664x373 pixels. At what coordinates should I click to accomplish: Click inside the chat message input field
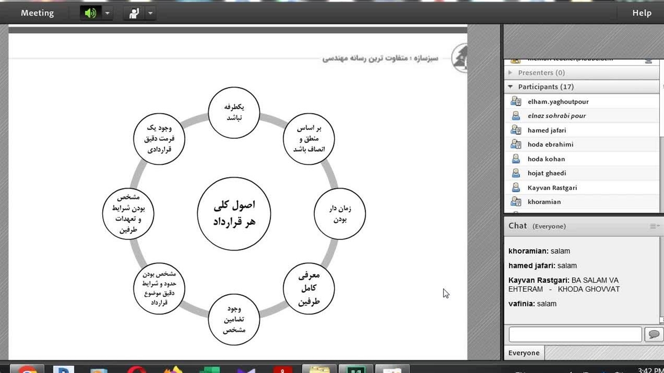point(575,335)
